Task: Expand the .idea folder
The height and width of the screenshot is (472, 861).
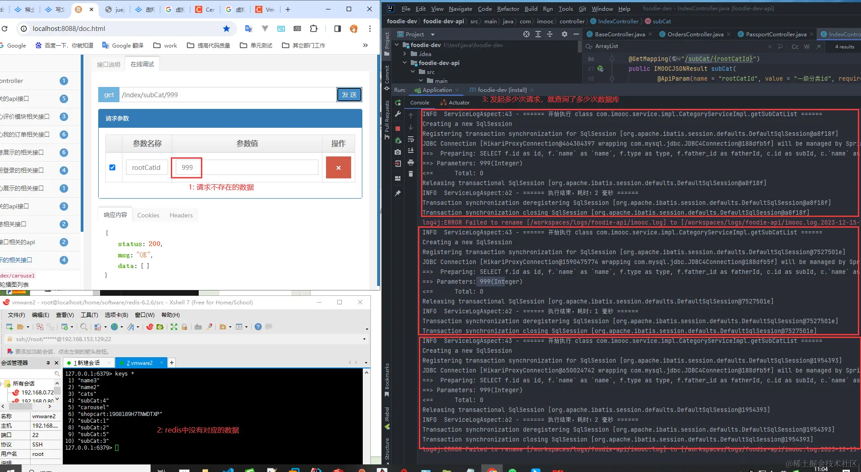Action: point(405,54)
